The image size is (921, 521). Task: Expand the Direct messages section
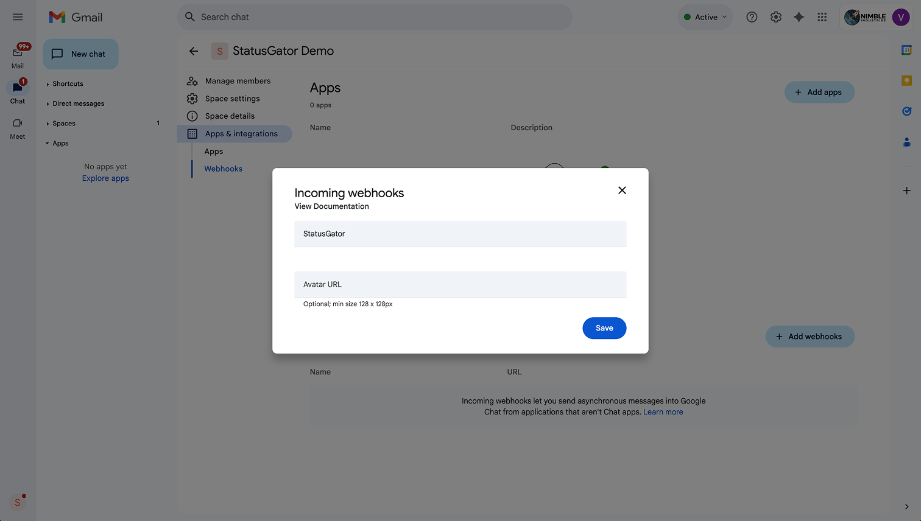click(78, 103)
